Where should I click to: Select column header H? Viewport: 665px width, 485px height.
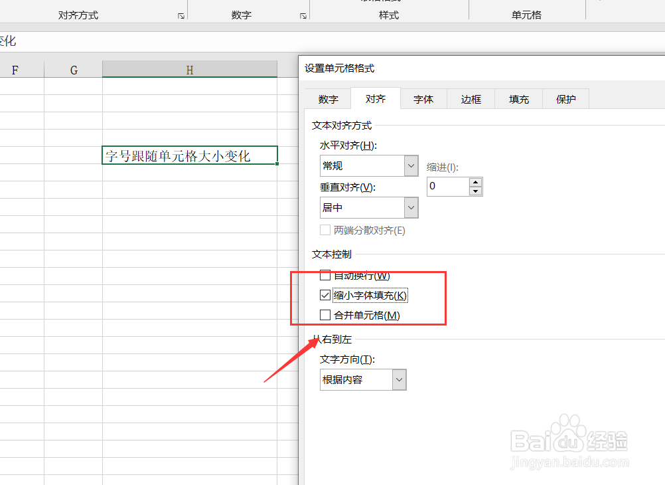189,68
